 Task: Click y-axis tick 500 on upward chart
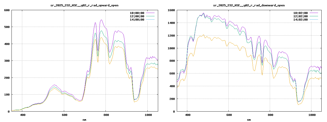(7, 27)
